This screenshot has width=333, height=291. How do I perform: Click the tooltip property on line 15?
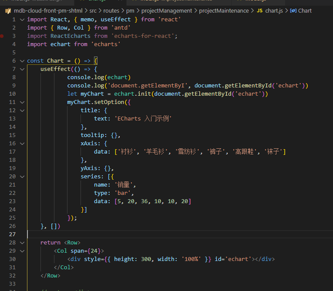[92, 135]
